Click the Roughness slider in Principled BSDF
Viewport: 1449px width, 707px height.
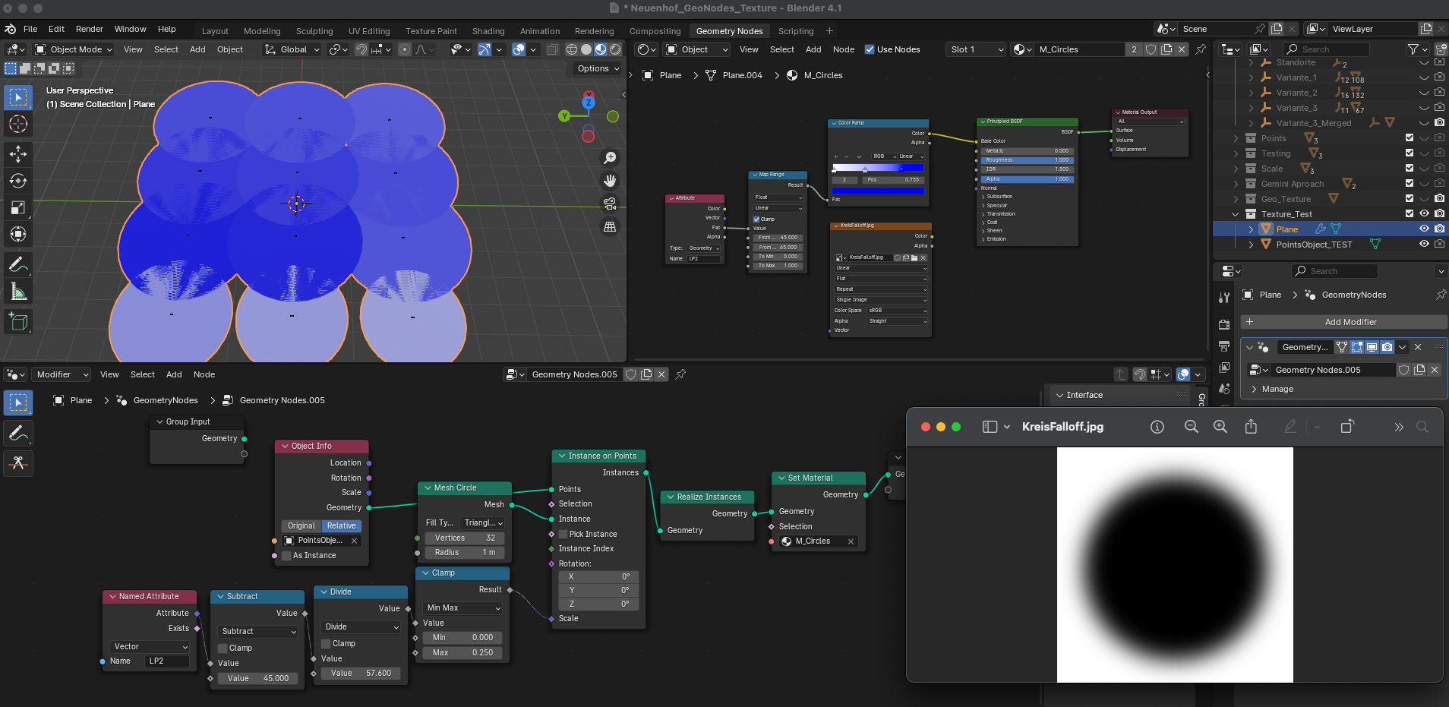1026,160
